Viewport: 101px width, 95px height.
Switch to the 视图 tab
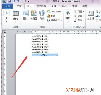click(85, 6)
